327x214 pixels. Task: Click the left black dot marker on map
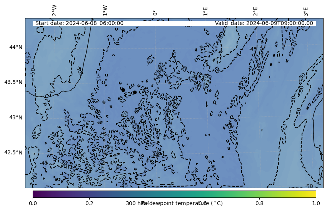coord(123,90)
